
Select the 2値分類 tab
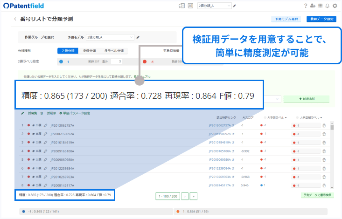tap(68, 51)
